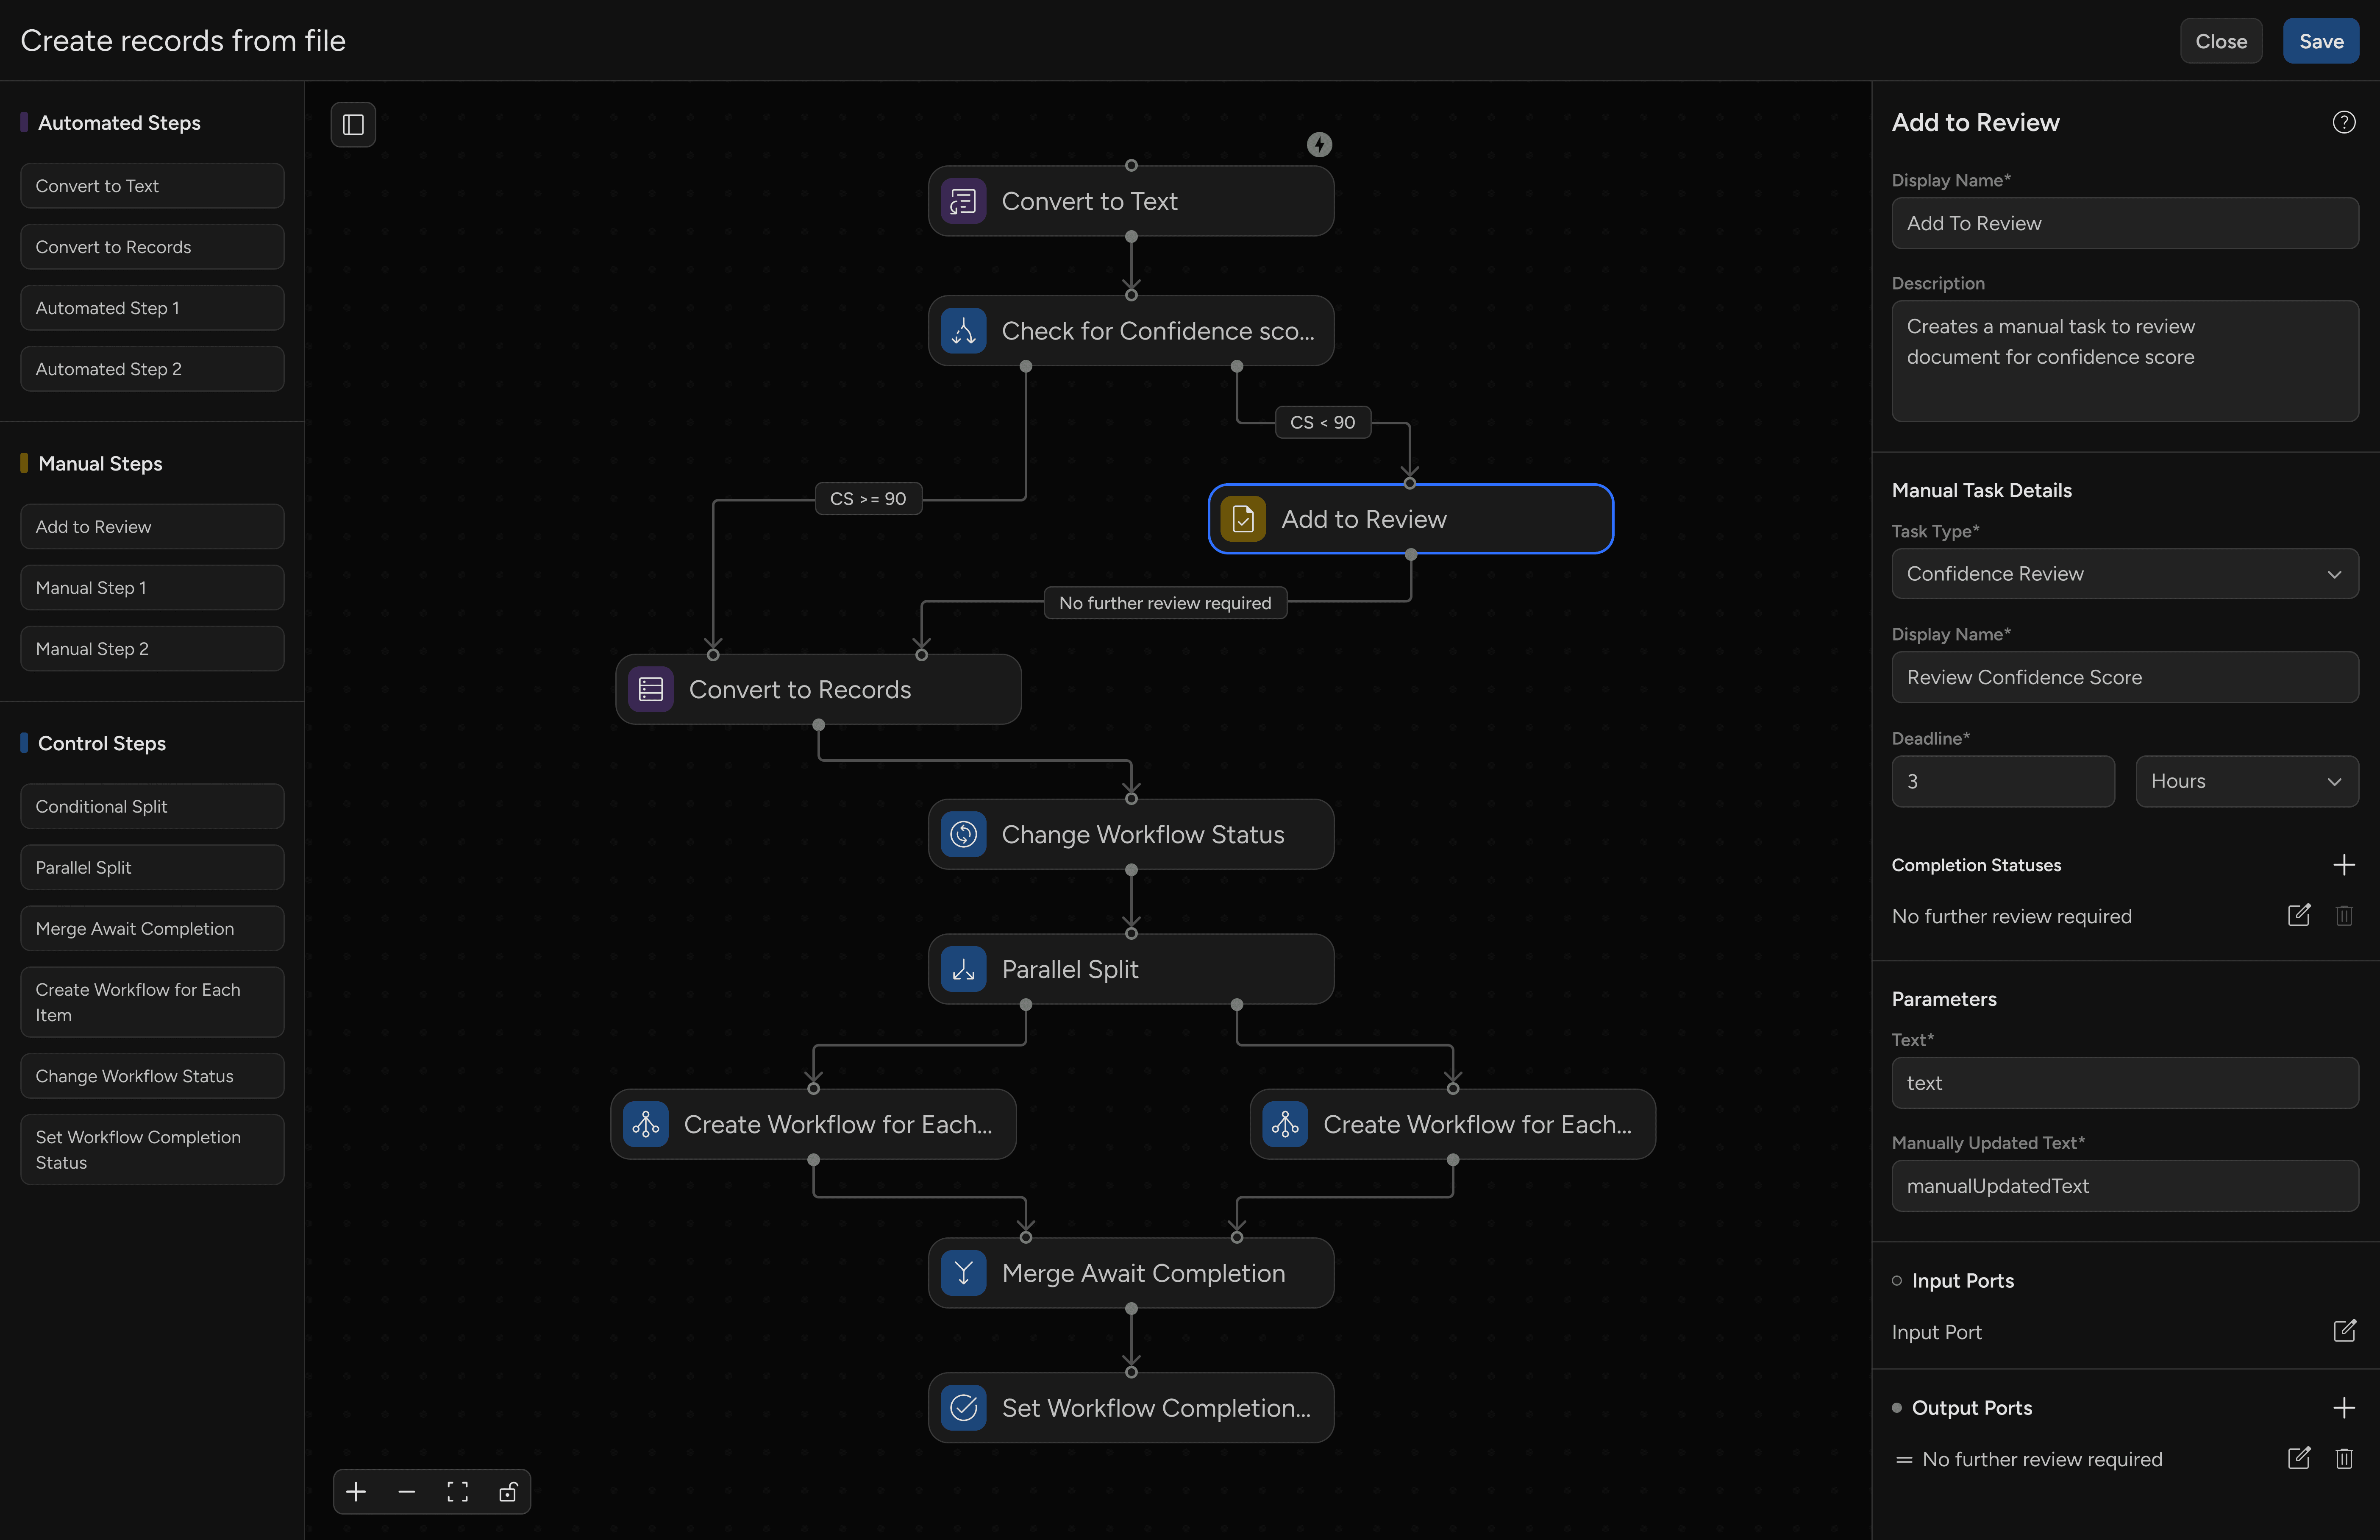Screen dimensions: 2380x1540
Task: Open the Hours deadline unit dropdown
Action: click(x=2246, y=781)
